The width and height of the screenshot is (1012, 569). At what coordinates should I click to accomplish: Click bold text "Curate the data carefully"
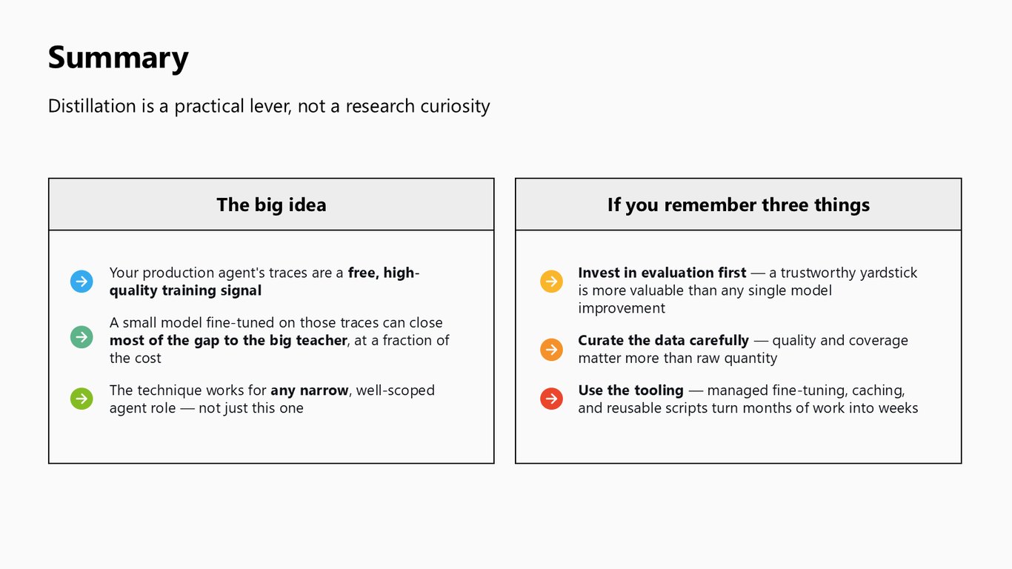[663, 340]
